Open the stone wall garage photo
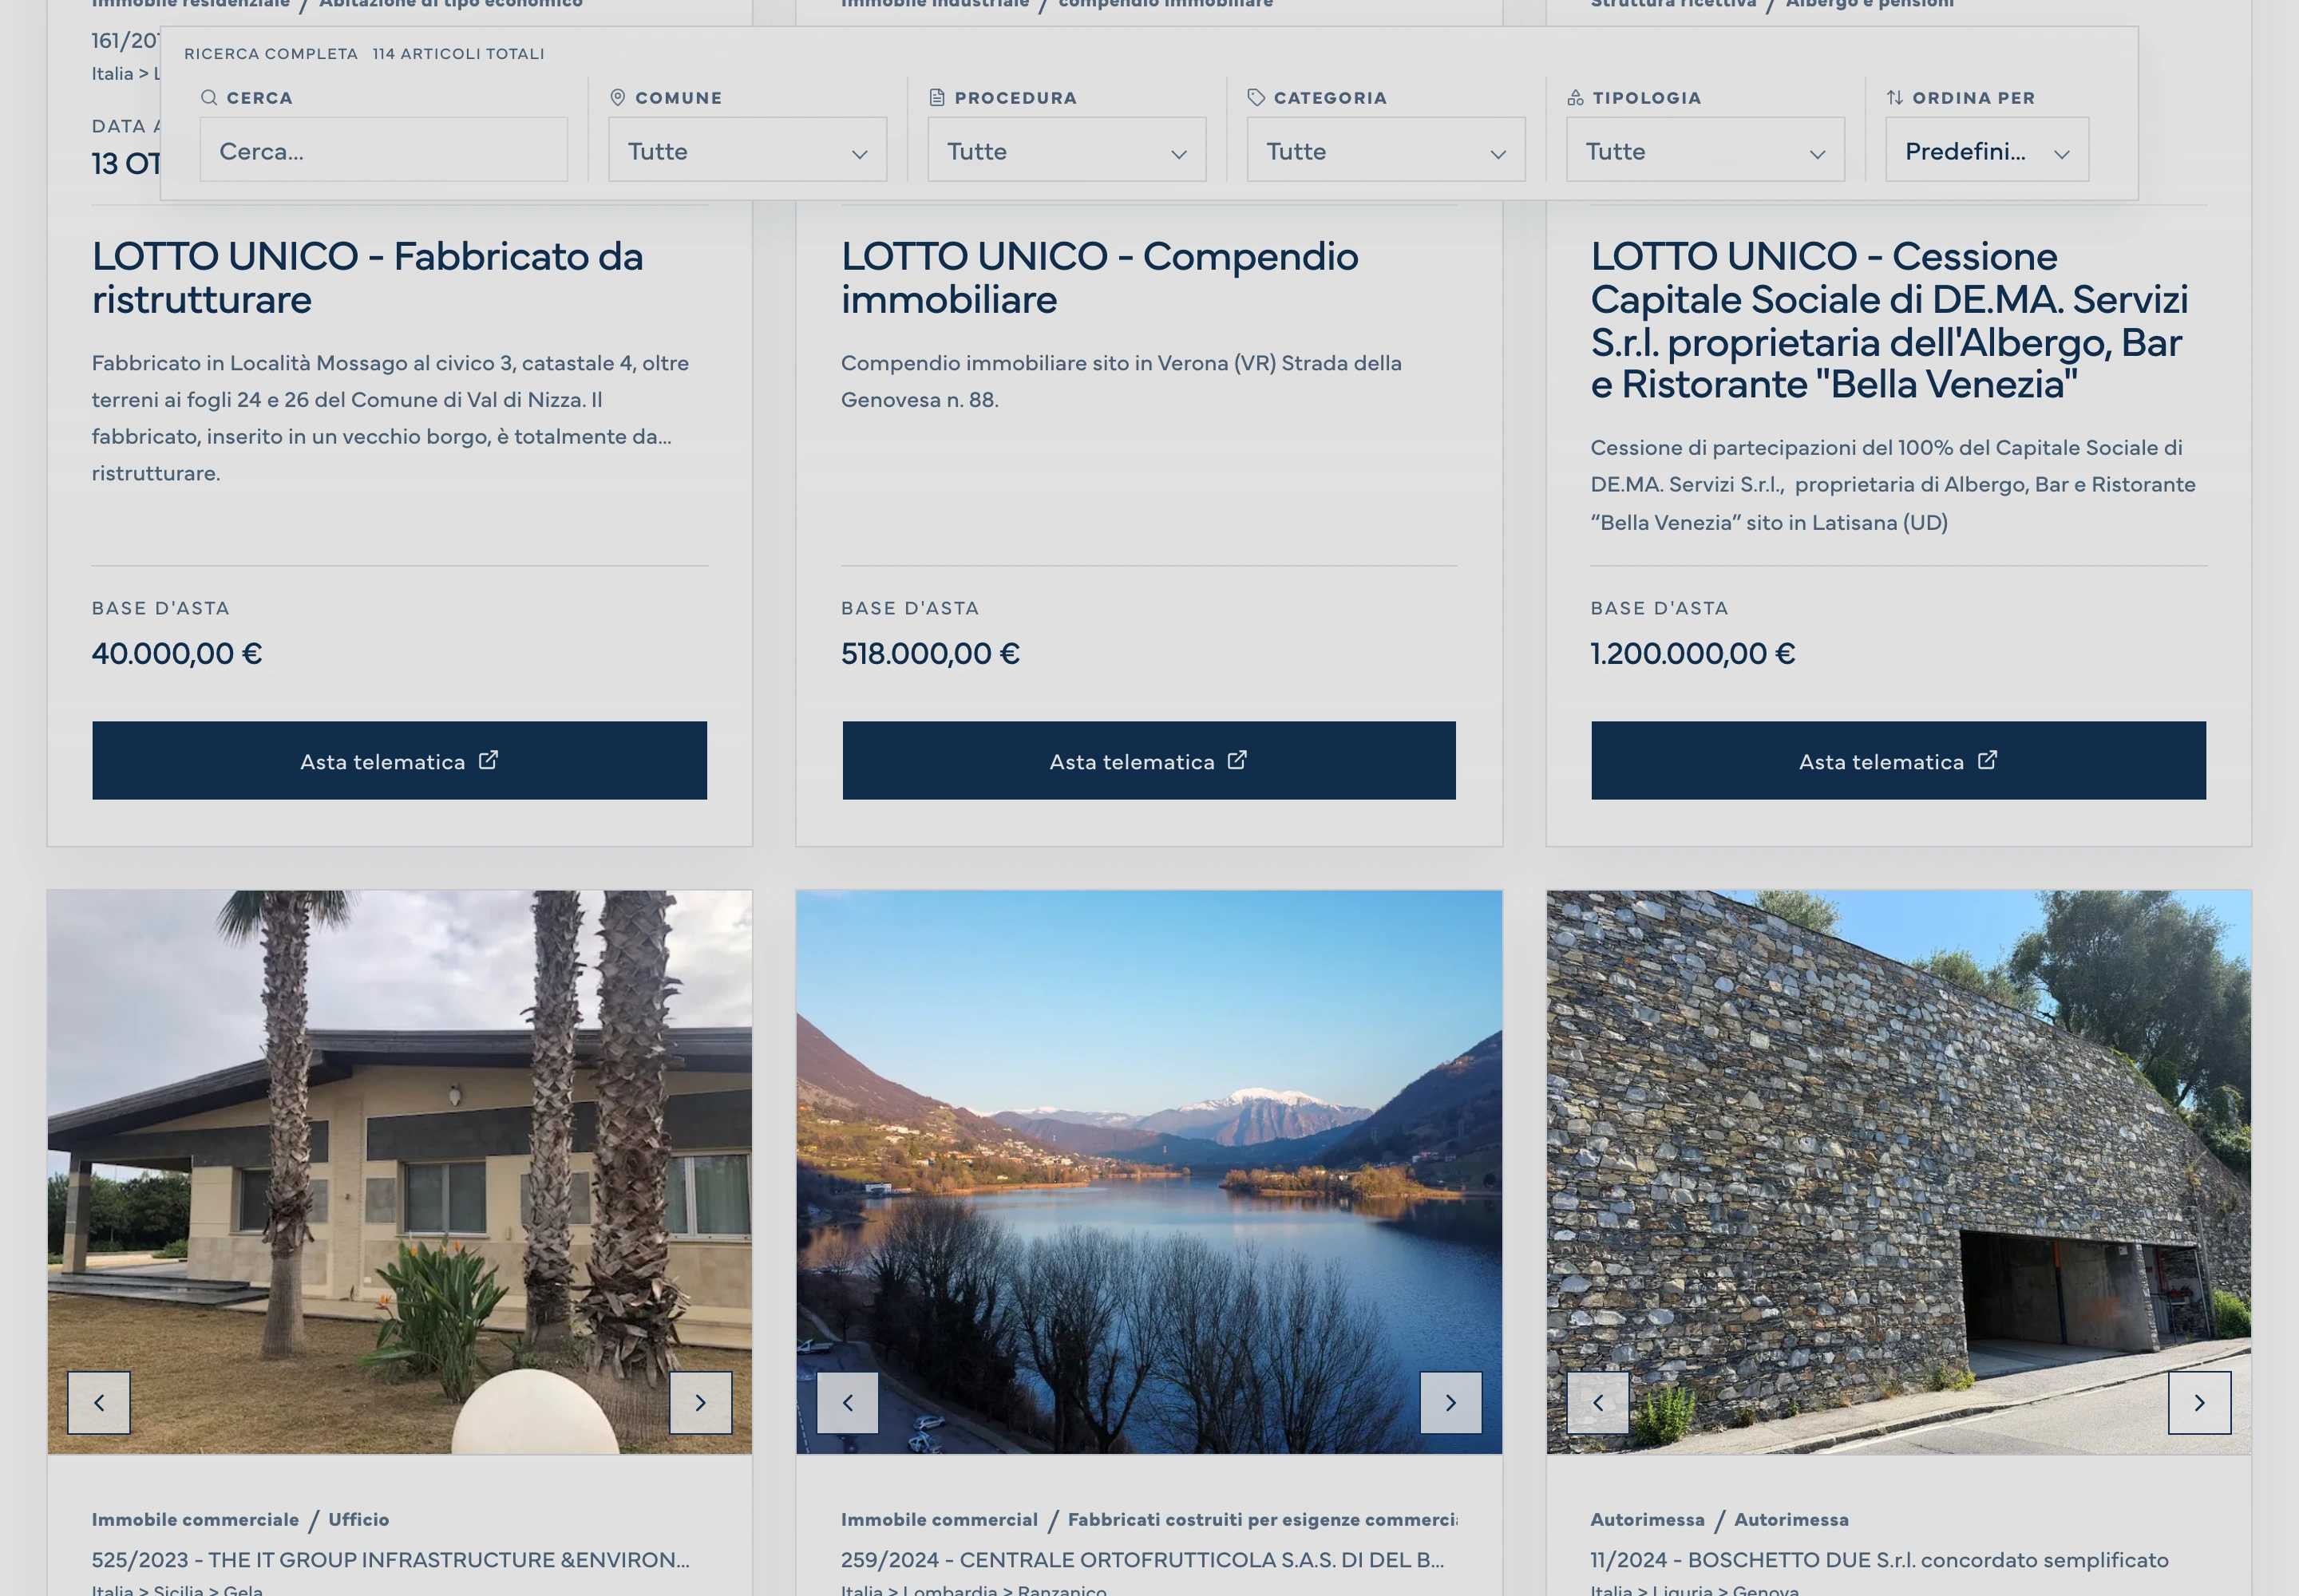2299x1596 pixels. [x=1897, y=1172]
